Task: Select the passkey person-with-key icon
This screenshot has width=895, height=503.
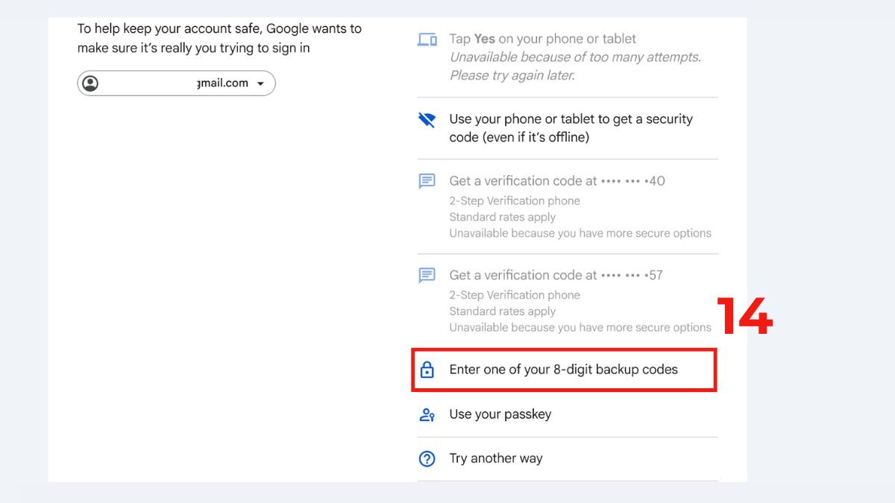Action: (426, 414)
